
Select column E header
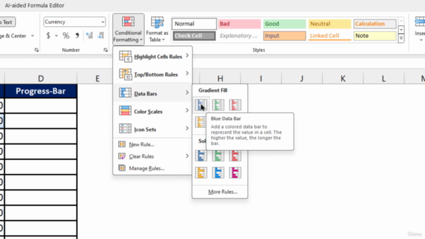coord(98,78)
